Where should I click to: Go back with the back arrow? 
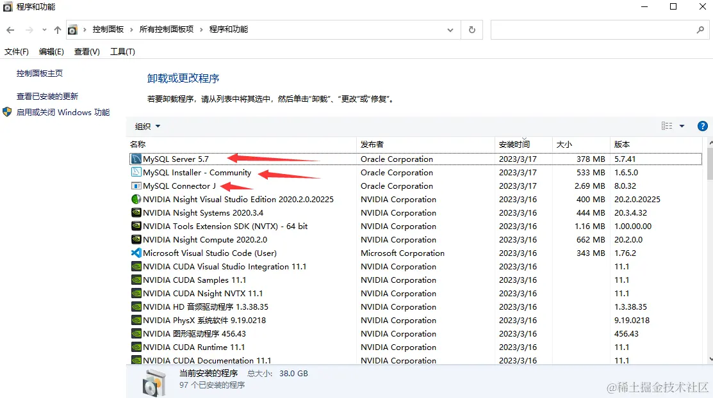[10, 30]
